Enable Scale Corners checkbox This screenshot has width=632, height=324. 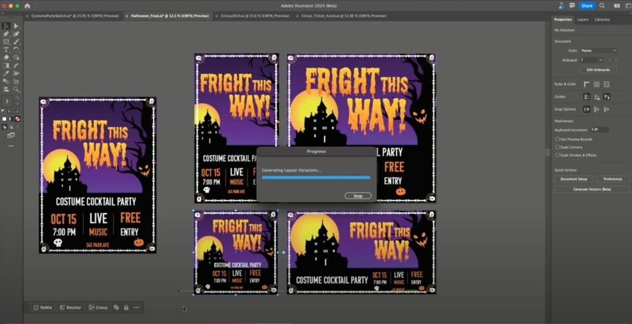558,147
